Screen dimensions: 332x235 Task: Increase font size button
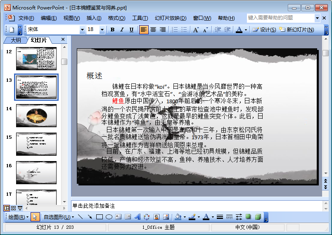point(196,30)
